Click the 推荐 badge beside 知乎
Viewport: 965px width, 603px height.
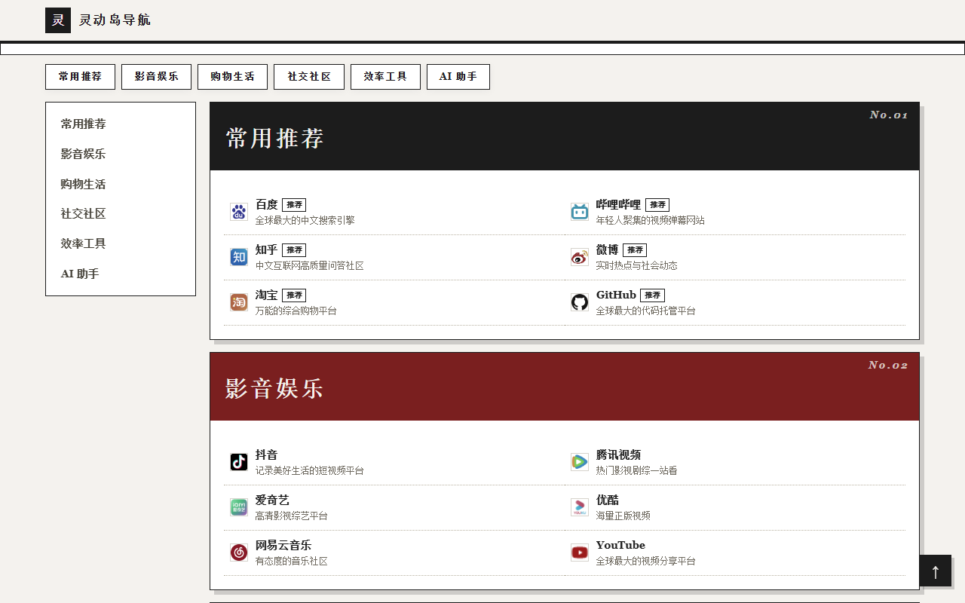click(294, 250)
